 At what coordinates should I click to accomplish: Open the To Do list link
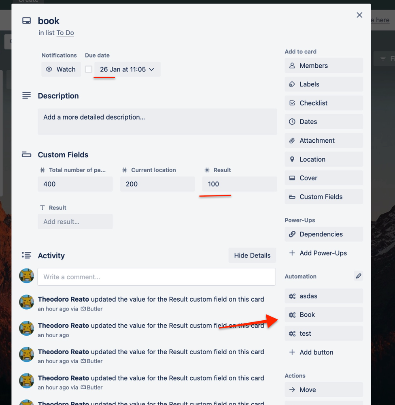[65, 33]
